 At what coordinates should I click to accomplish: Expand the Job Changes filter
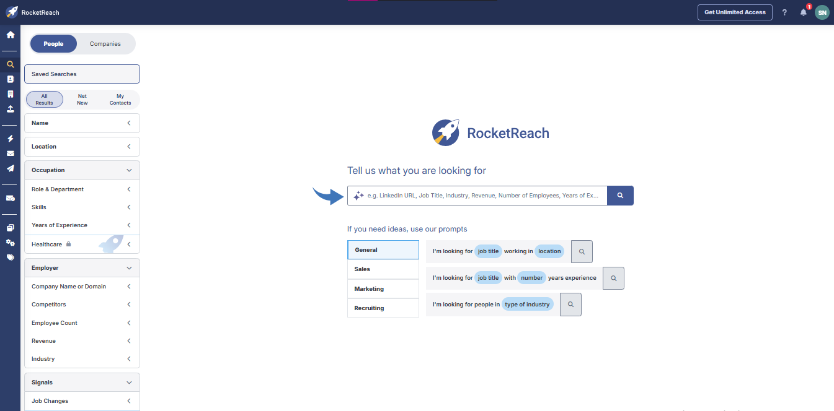(x=82, y=401)
